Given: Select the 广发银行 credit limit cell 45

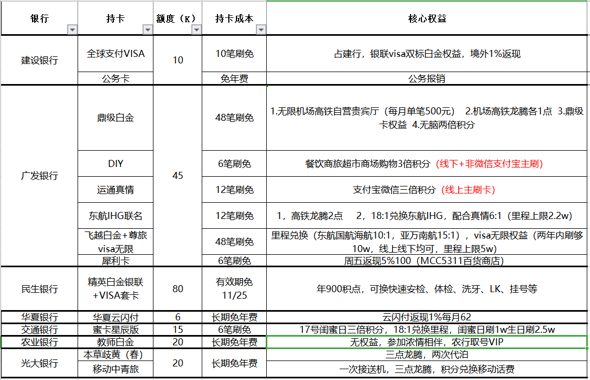Looking at the screenshot, I should point(178,176).
